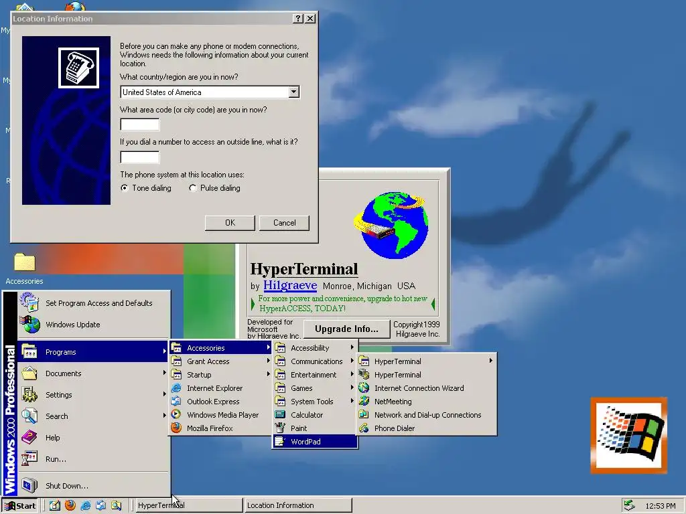The height and width of the screenshot is (514, 686).
Task: Expand the Communications submenu
Action: click(x=315, y=361)
